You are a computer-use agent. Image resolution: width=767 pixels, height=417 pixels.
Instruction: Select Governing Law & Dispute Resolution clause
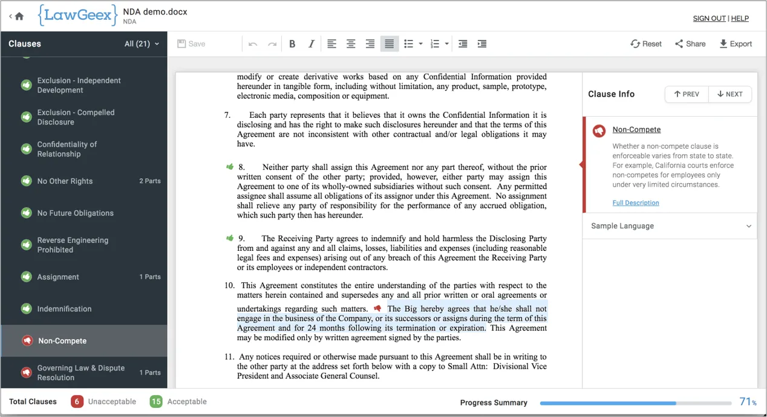coord(83,373)
